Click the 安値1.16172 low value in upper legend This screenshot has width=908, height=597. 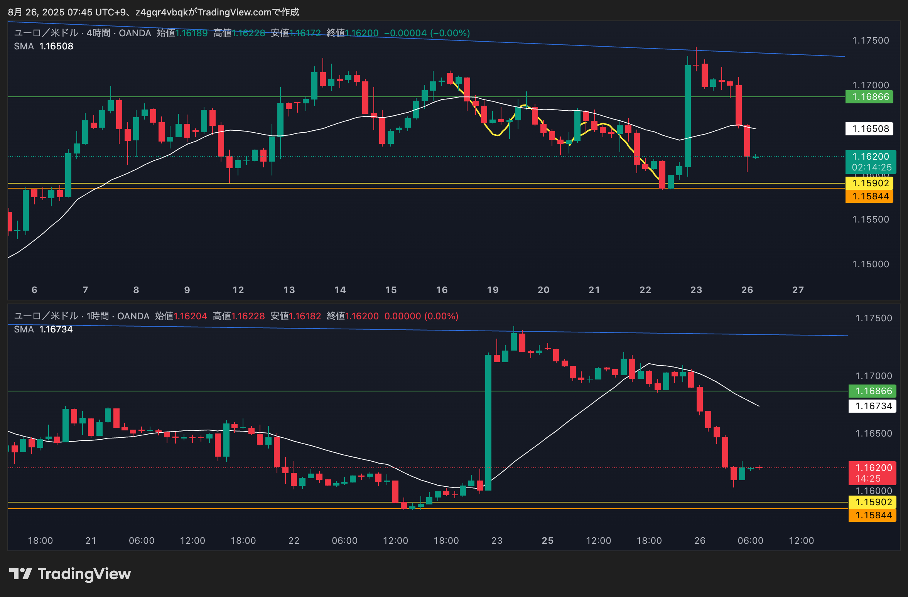[x=295, y=33]
